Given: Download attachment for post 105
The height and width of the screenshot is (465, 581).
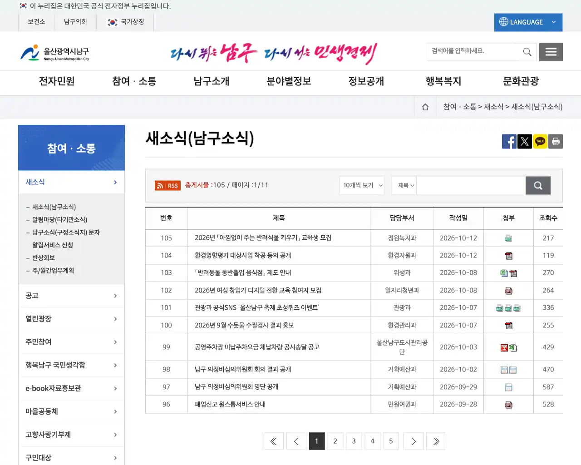Looking at the screenshot, I should click(x=508, y=238).
